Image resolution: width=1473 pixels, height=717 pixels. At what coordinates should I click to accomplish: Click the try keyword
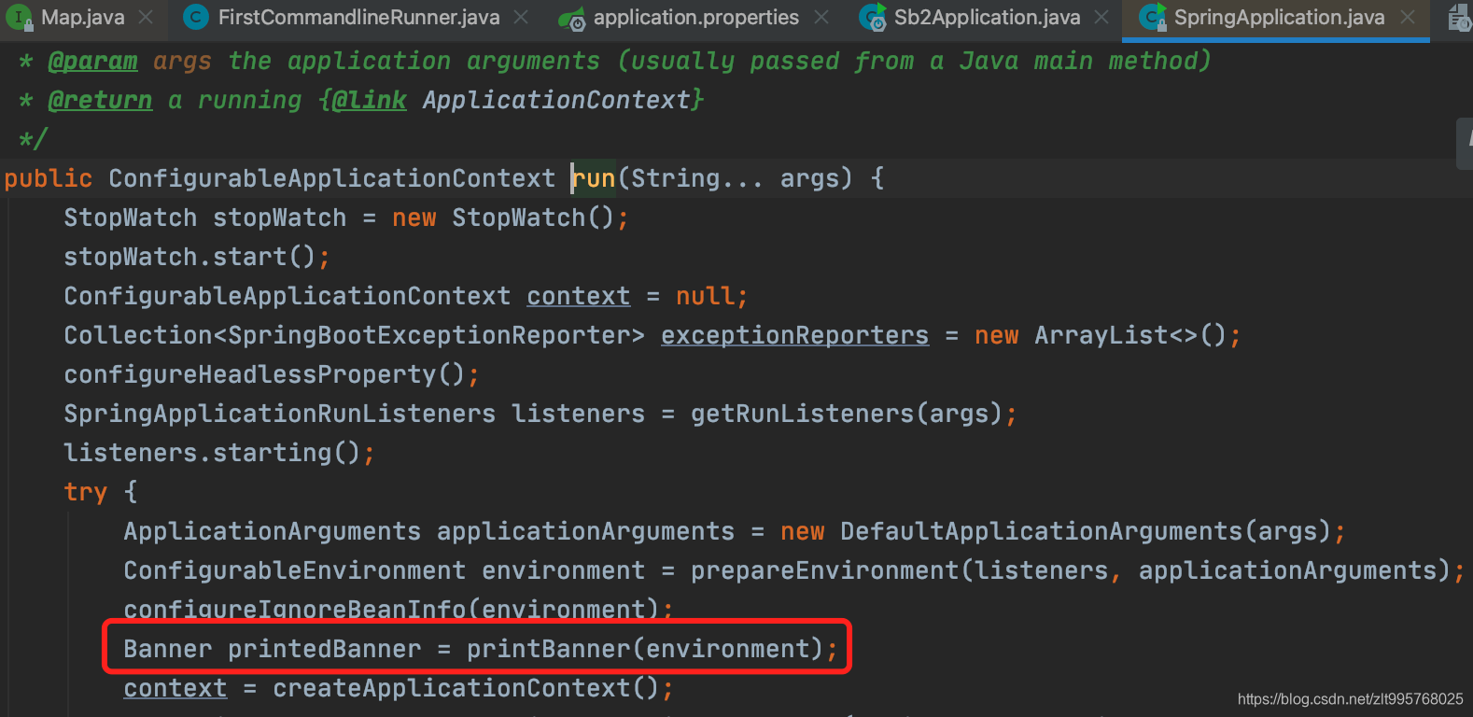86,492
